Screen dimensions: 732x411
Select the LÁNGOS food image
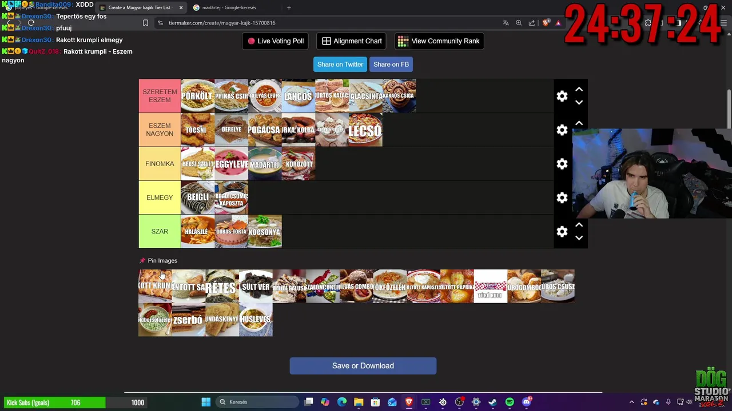298,96
